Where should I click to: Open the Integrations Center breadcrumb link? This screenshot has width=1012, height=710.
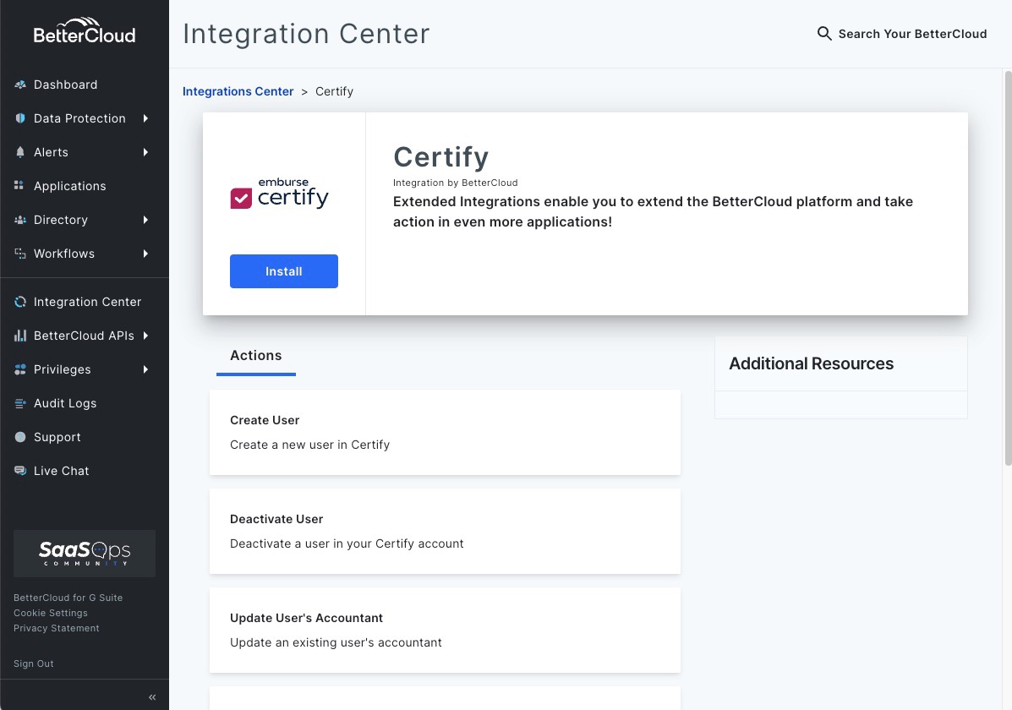point(238,91)
